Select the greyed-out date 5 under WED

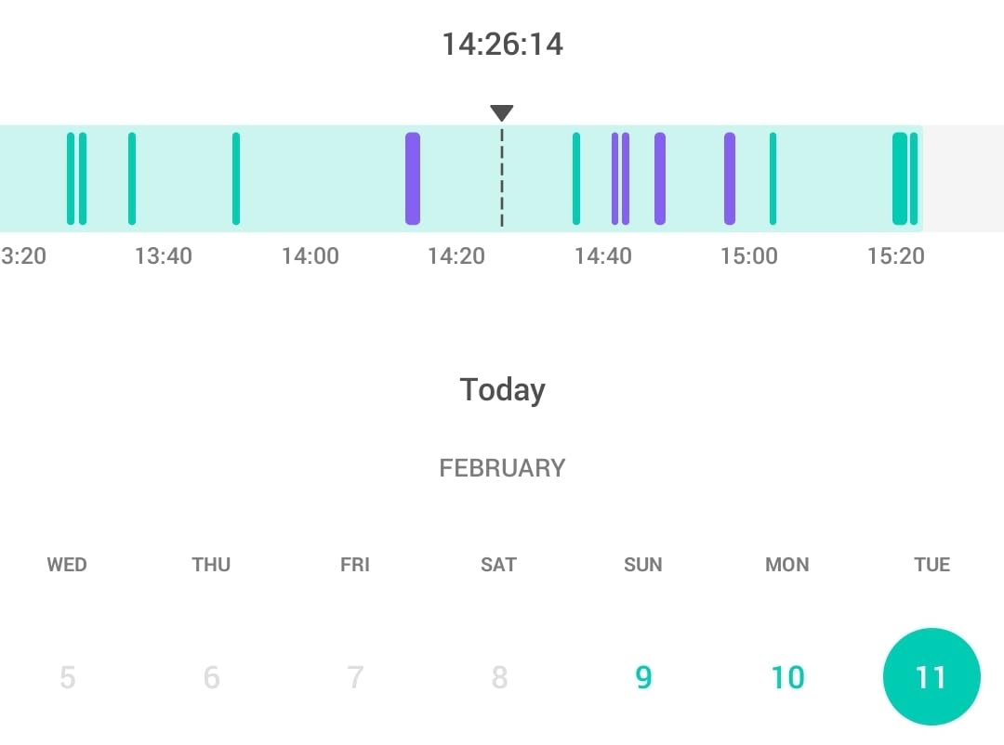[x=67, y=677]
